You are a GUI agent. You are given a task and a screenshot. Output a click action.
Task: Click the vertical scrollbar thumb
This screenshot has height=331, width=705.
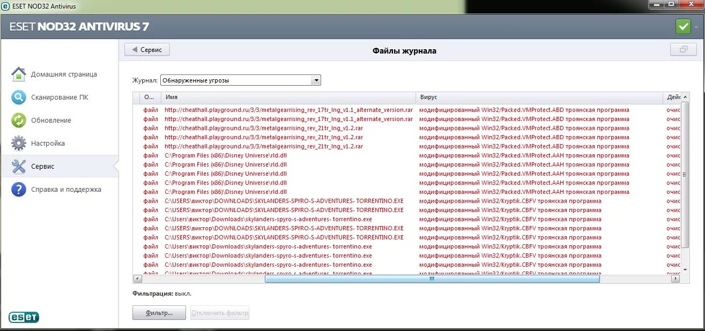coord(685,174)
